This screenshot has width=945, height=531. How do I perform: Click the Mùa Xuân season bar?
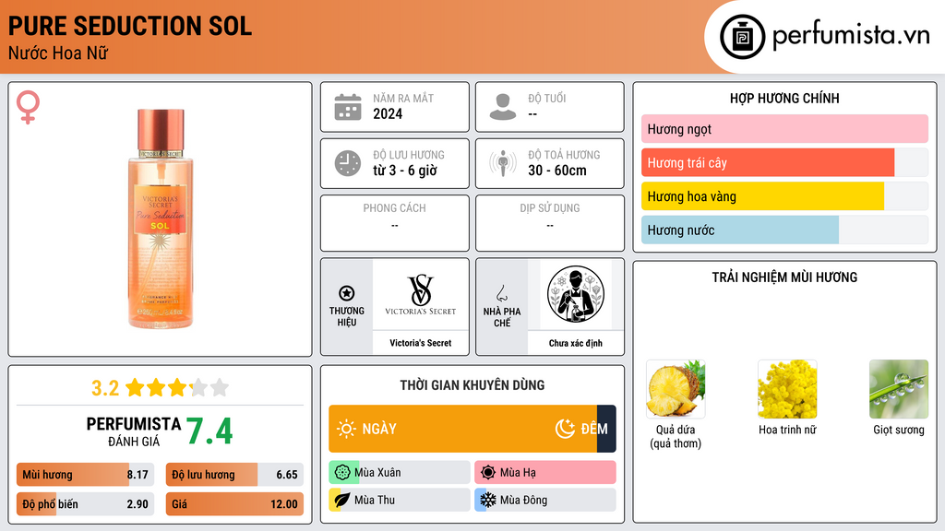tap(400, 473)
